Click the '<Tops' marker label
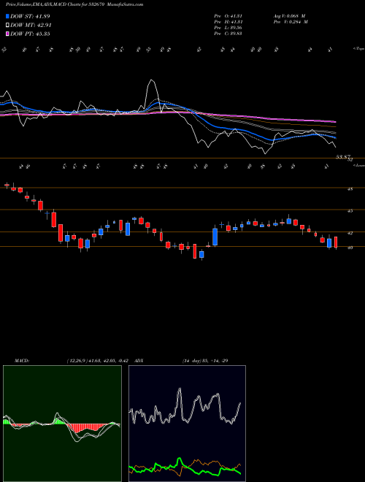Image resolution: width=365 pixels, height=482 pixels. click(x=358, y=49)
